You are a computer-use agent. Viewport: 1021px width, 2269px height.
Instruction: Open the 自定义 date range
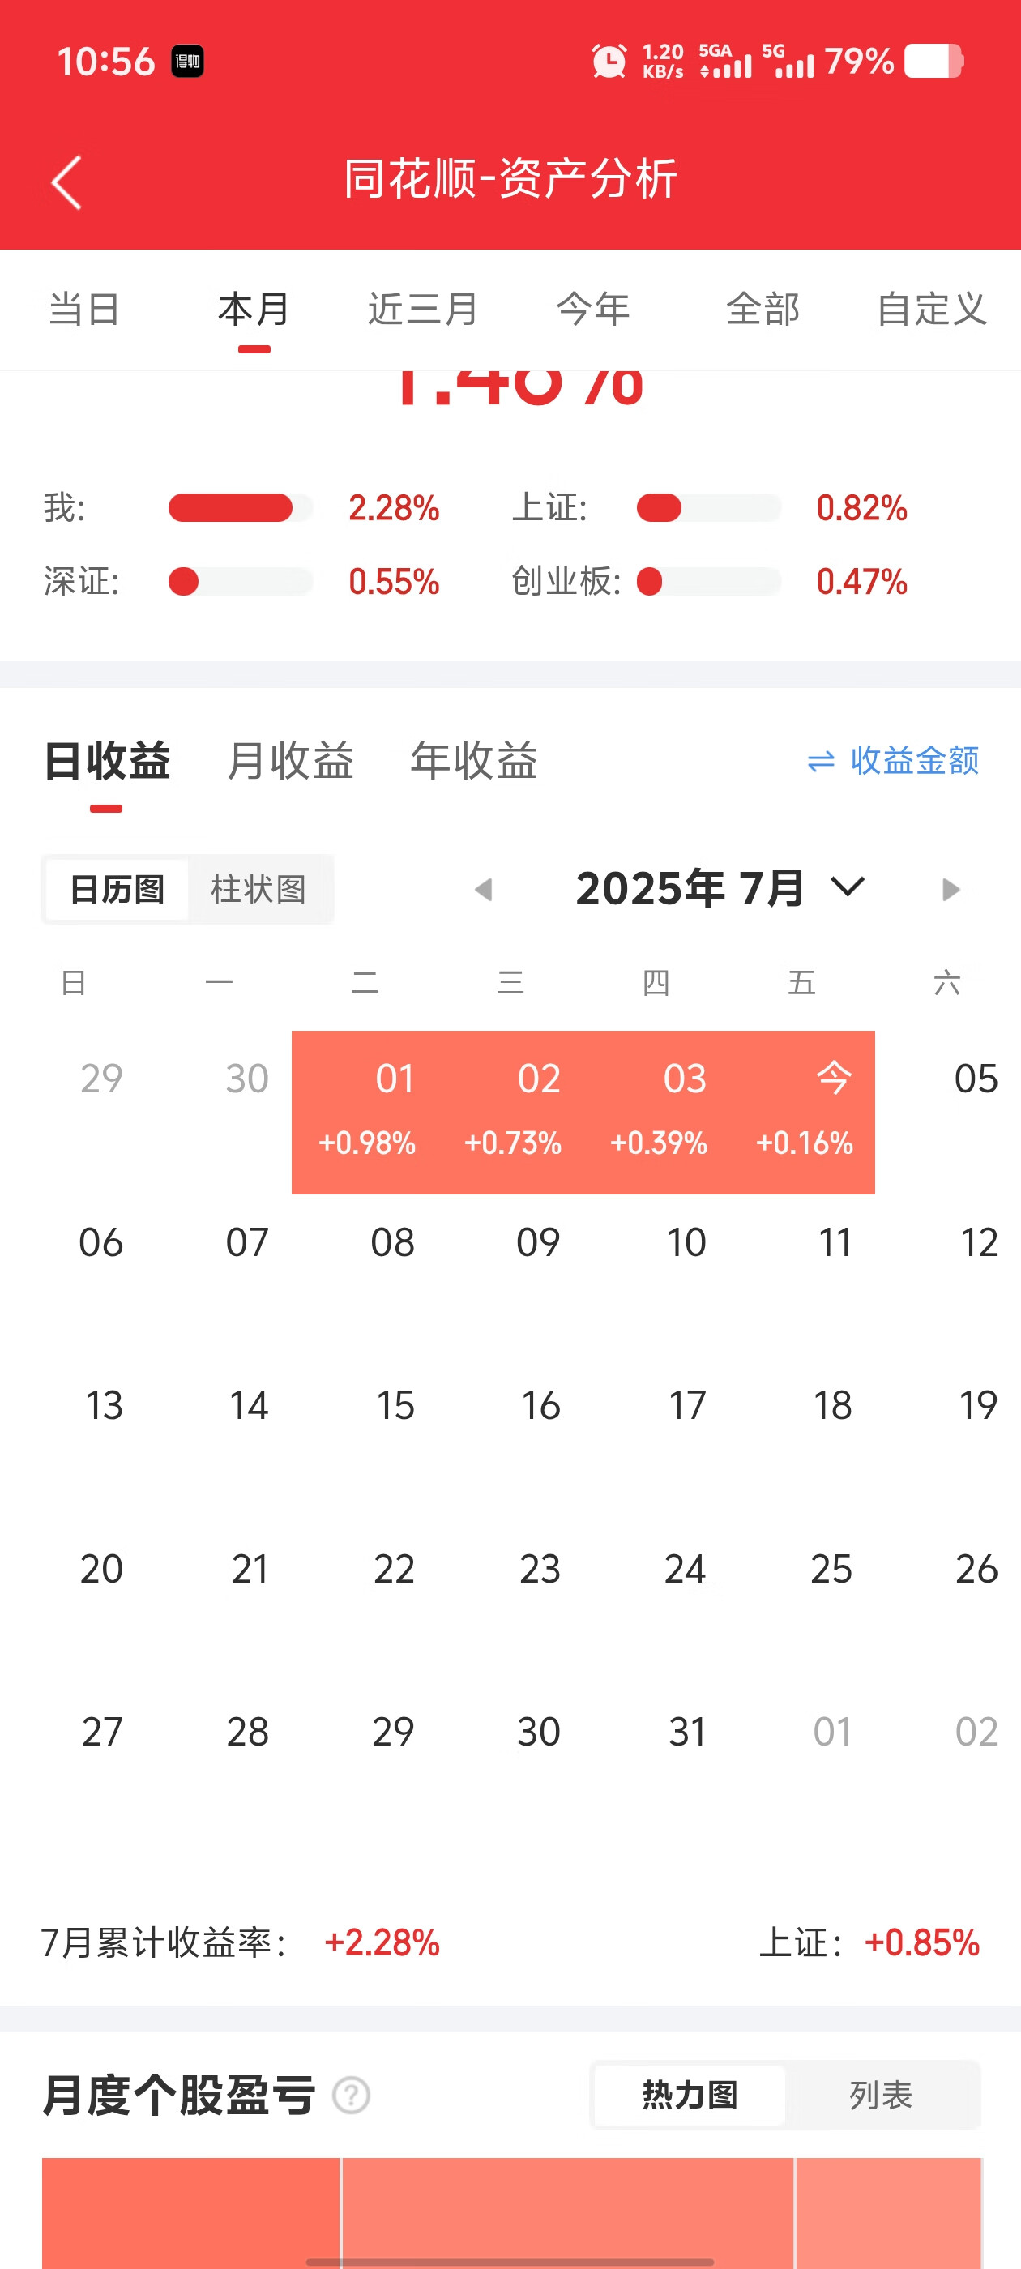932,310
